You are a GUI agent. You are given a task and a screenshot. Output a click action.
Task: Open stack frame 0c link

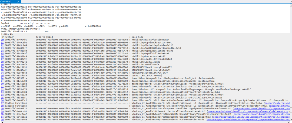click(x=2, y=73)
